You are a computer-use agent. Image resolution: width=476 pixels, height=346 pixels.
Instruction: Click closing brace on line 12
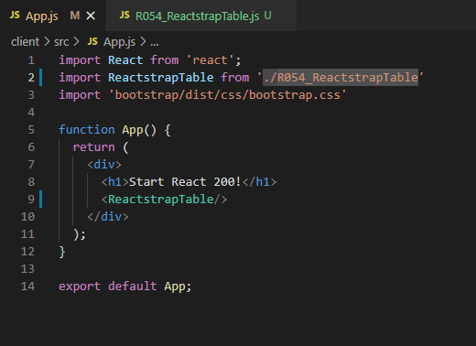[x=62, y=252]
